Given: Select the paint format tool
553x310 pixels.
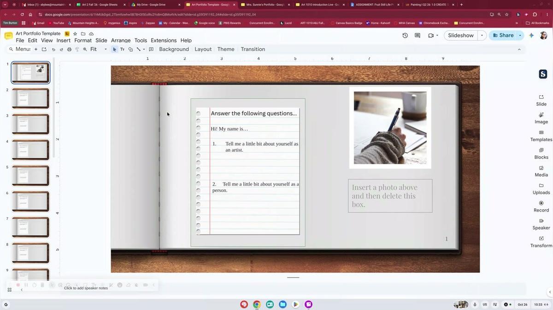Looking at the screenshot, I should [77, 49].
